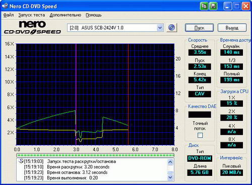Screen dimensions: 252x185
Task: Click the log entry icon at 15:19:03
Action: (x=21, y=161)
